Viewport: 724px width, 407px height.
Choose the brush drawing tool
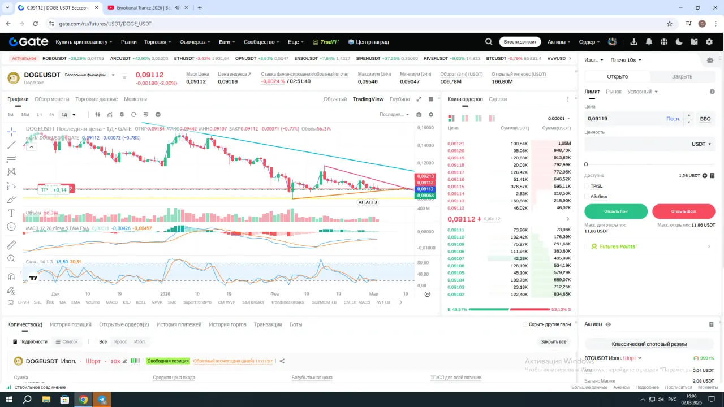pos(11,200)
